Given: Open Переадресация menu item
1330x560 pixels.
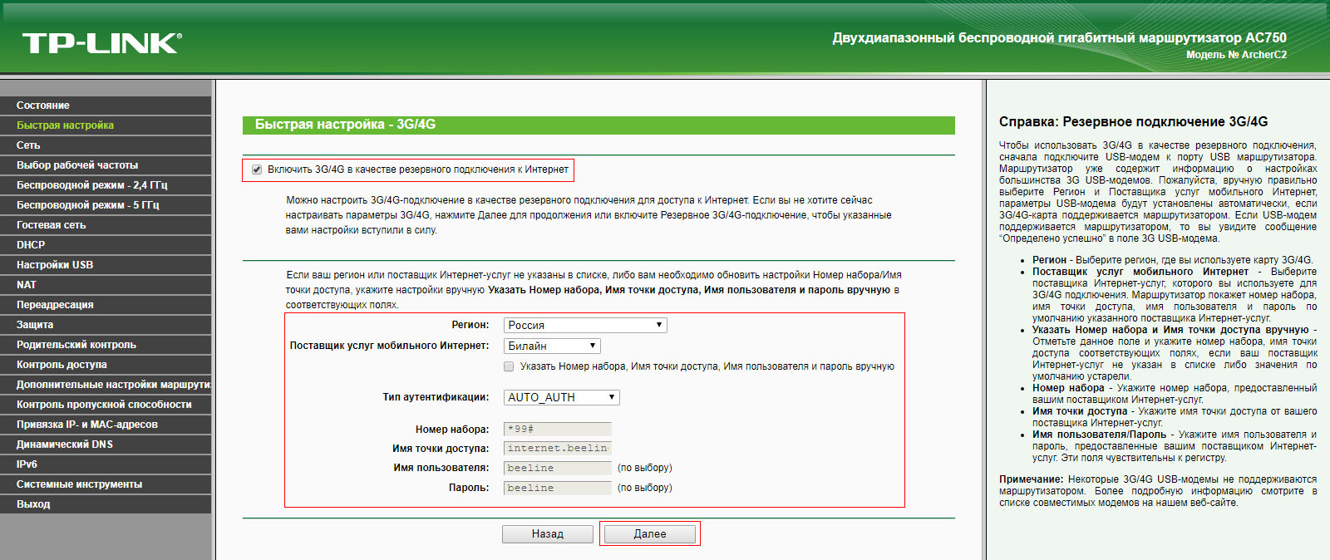Looking at the screenshot, I should 106,305.
